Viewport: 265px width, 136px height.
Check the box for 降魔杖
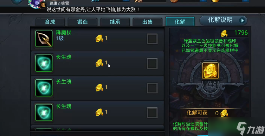pyautogui.click(x=152, y=39)
